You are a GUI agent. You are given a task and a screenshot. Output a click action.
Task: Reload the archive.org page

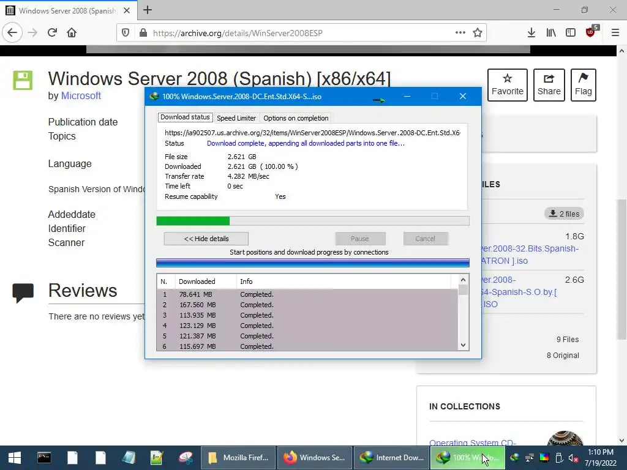[52, 32]
